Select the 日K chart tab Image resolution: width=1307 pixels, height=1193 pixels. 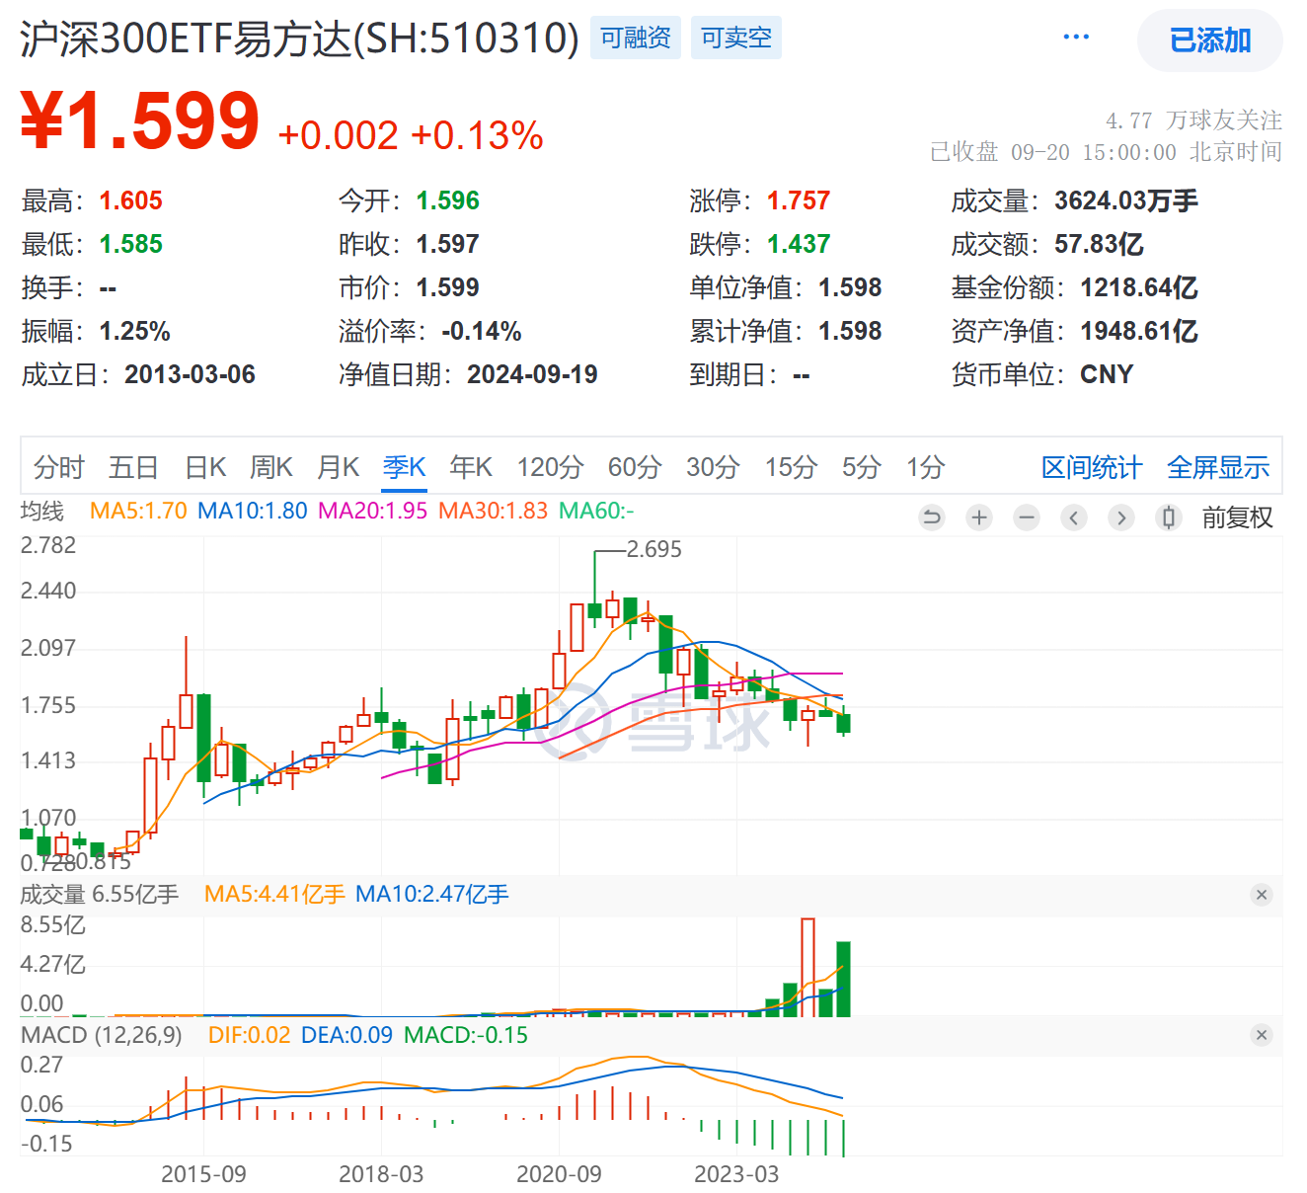coord(205,467)
